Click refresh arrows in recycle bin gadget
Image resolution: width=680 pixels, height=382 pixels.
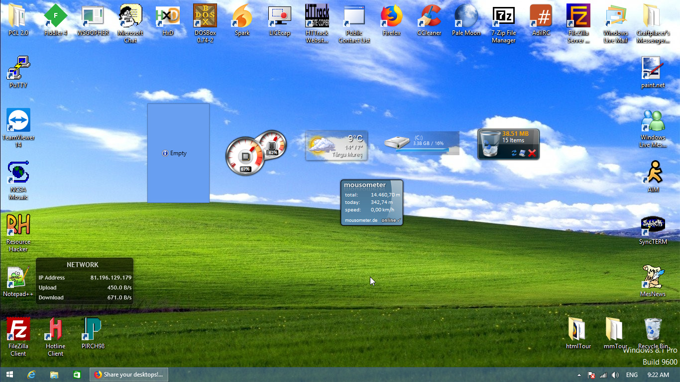coord(514,153)
